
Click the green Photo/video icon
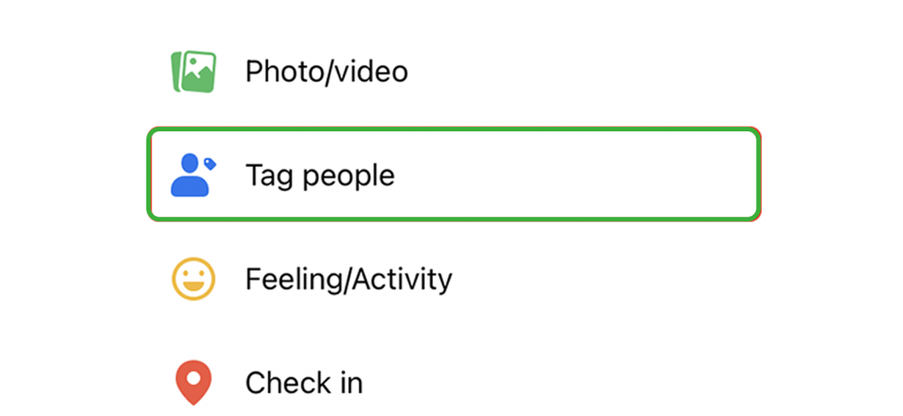click(193, 71)
